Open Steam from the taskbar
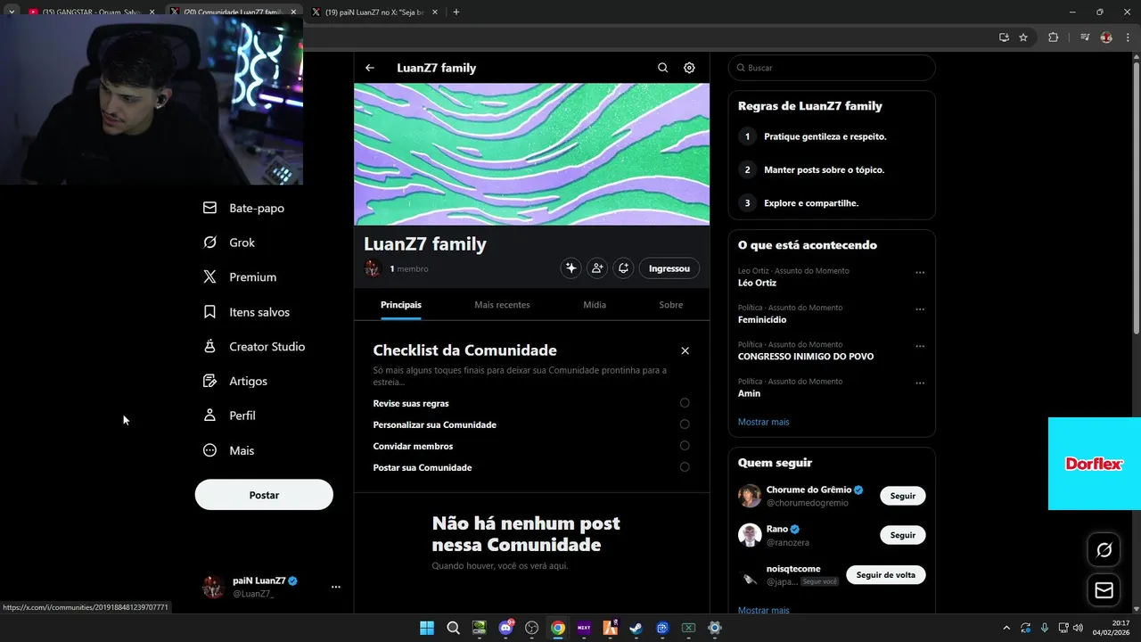Screen dimensions: 1141x642 636,628
